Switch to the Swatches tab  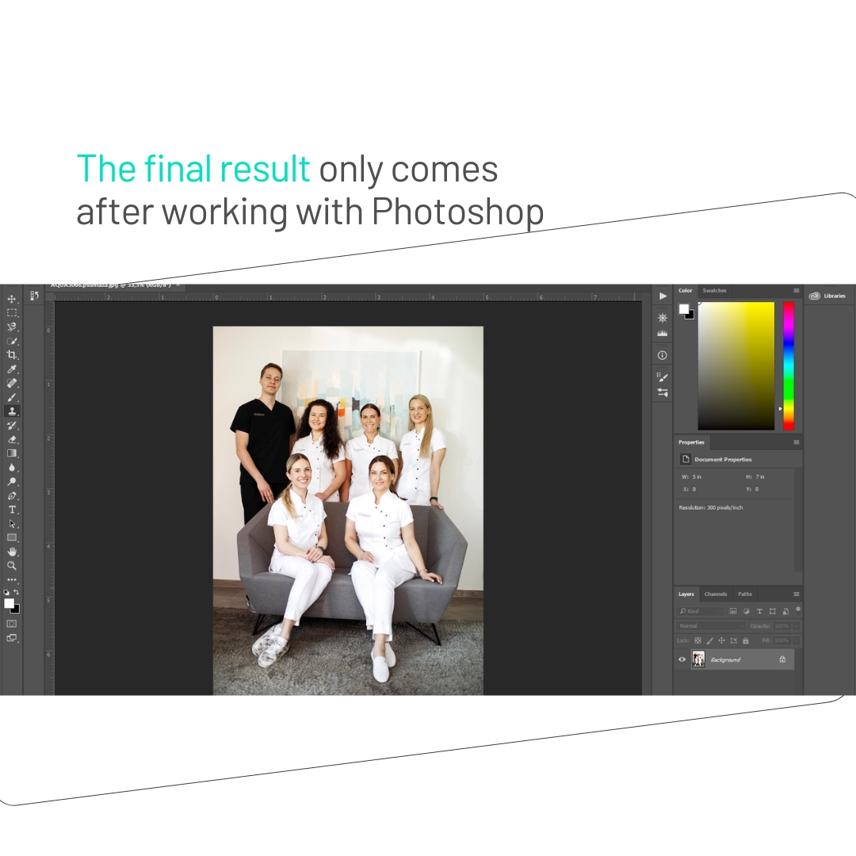tap(715, 290)
